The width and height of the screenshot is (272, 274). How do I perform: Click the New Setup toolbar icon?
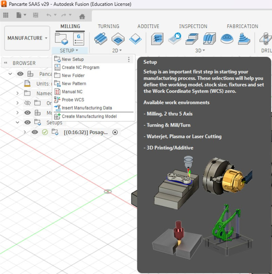[61, 39]
